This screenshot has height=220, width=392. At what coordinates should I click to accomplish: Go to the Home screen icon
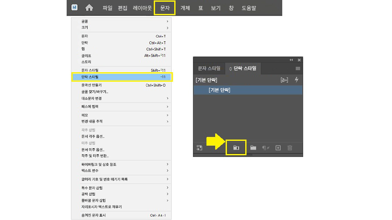89,8
